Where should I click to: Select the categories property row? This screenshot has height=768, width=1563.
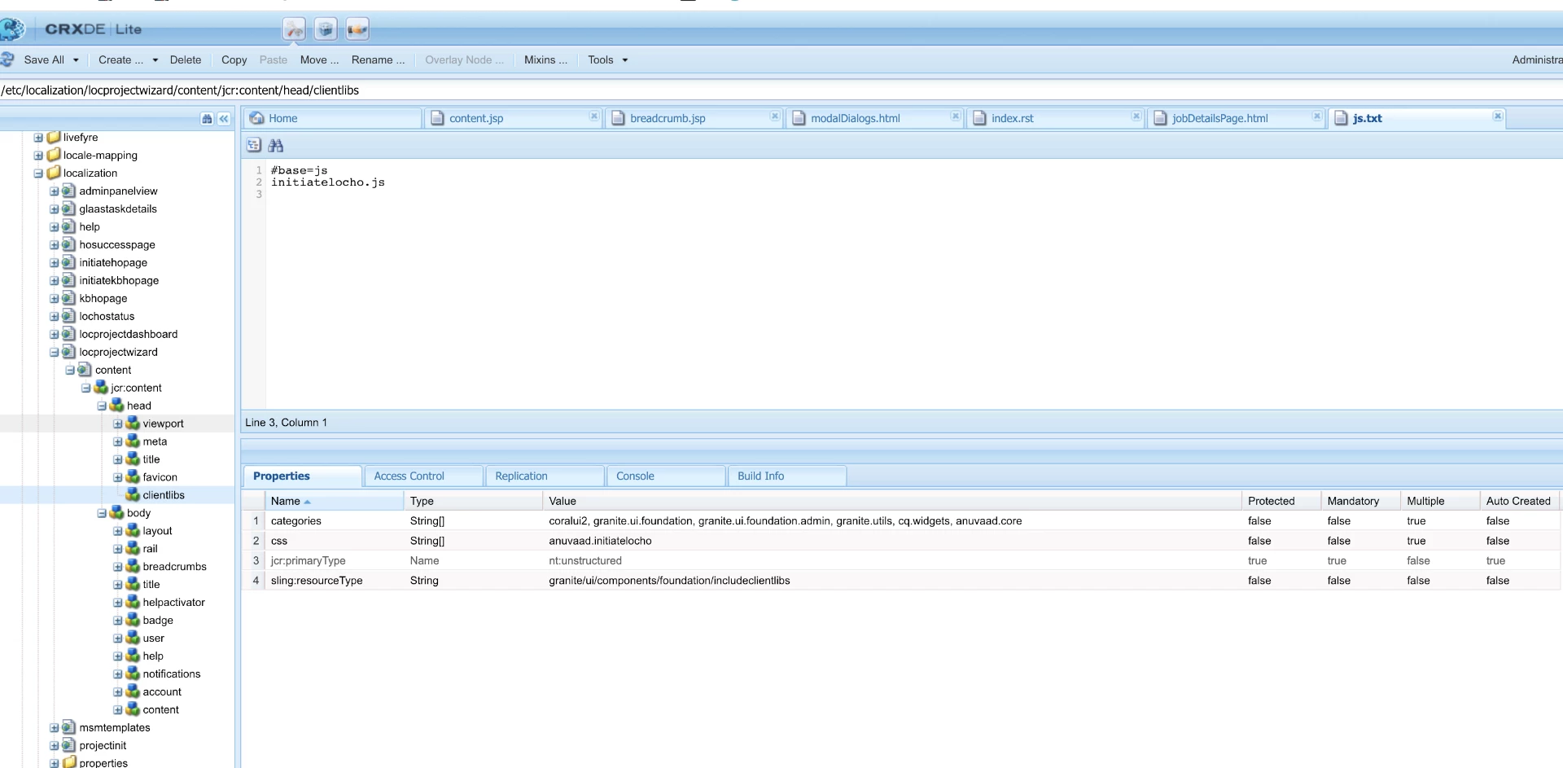click(x=900, y=521)
